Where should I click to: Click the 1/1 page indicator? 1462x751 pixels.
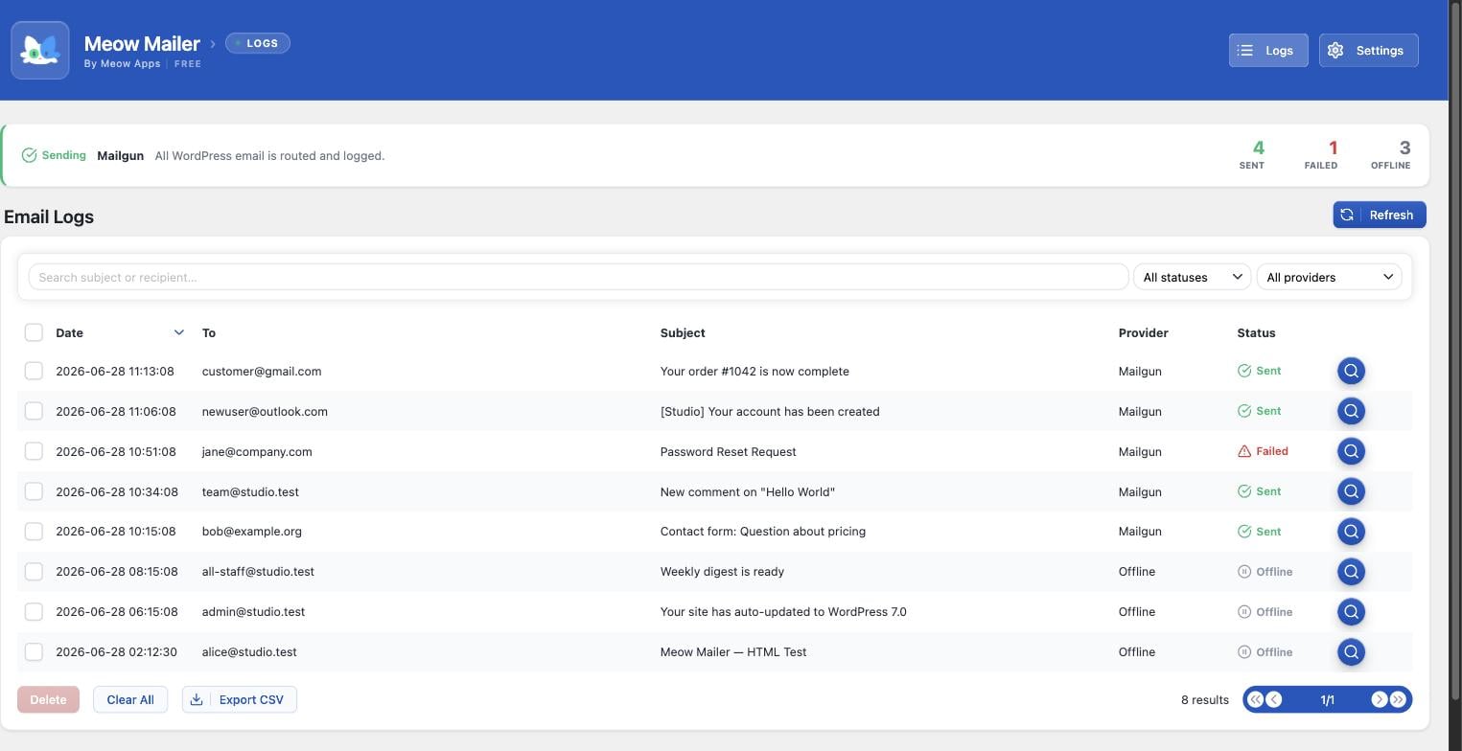click(1328, 700)
